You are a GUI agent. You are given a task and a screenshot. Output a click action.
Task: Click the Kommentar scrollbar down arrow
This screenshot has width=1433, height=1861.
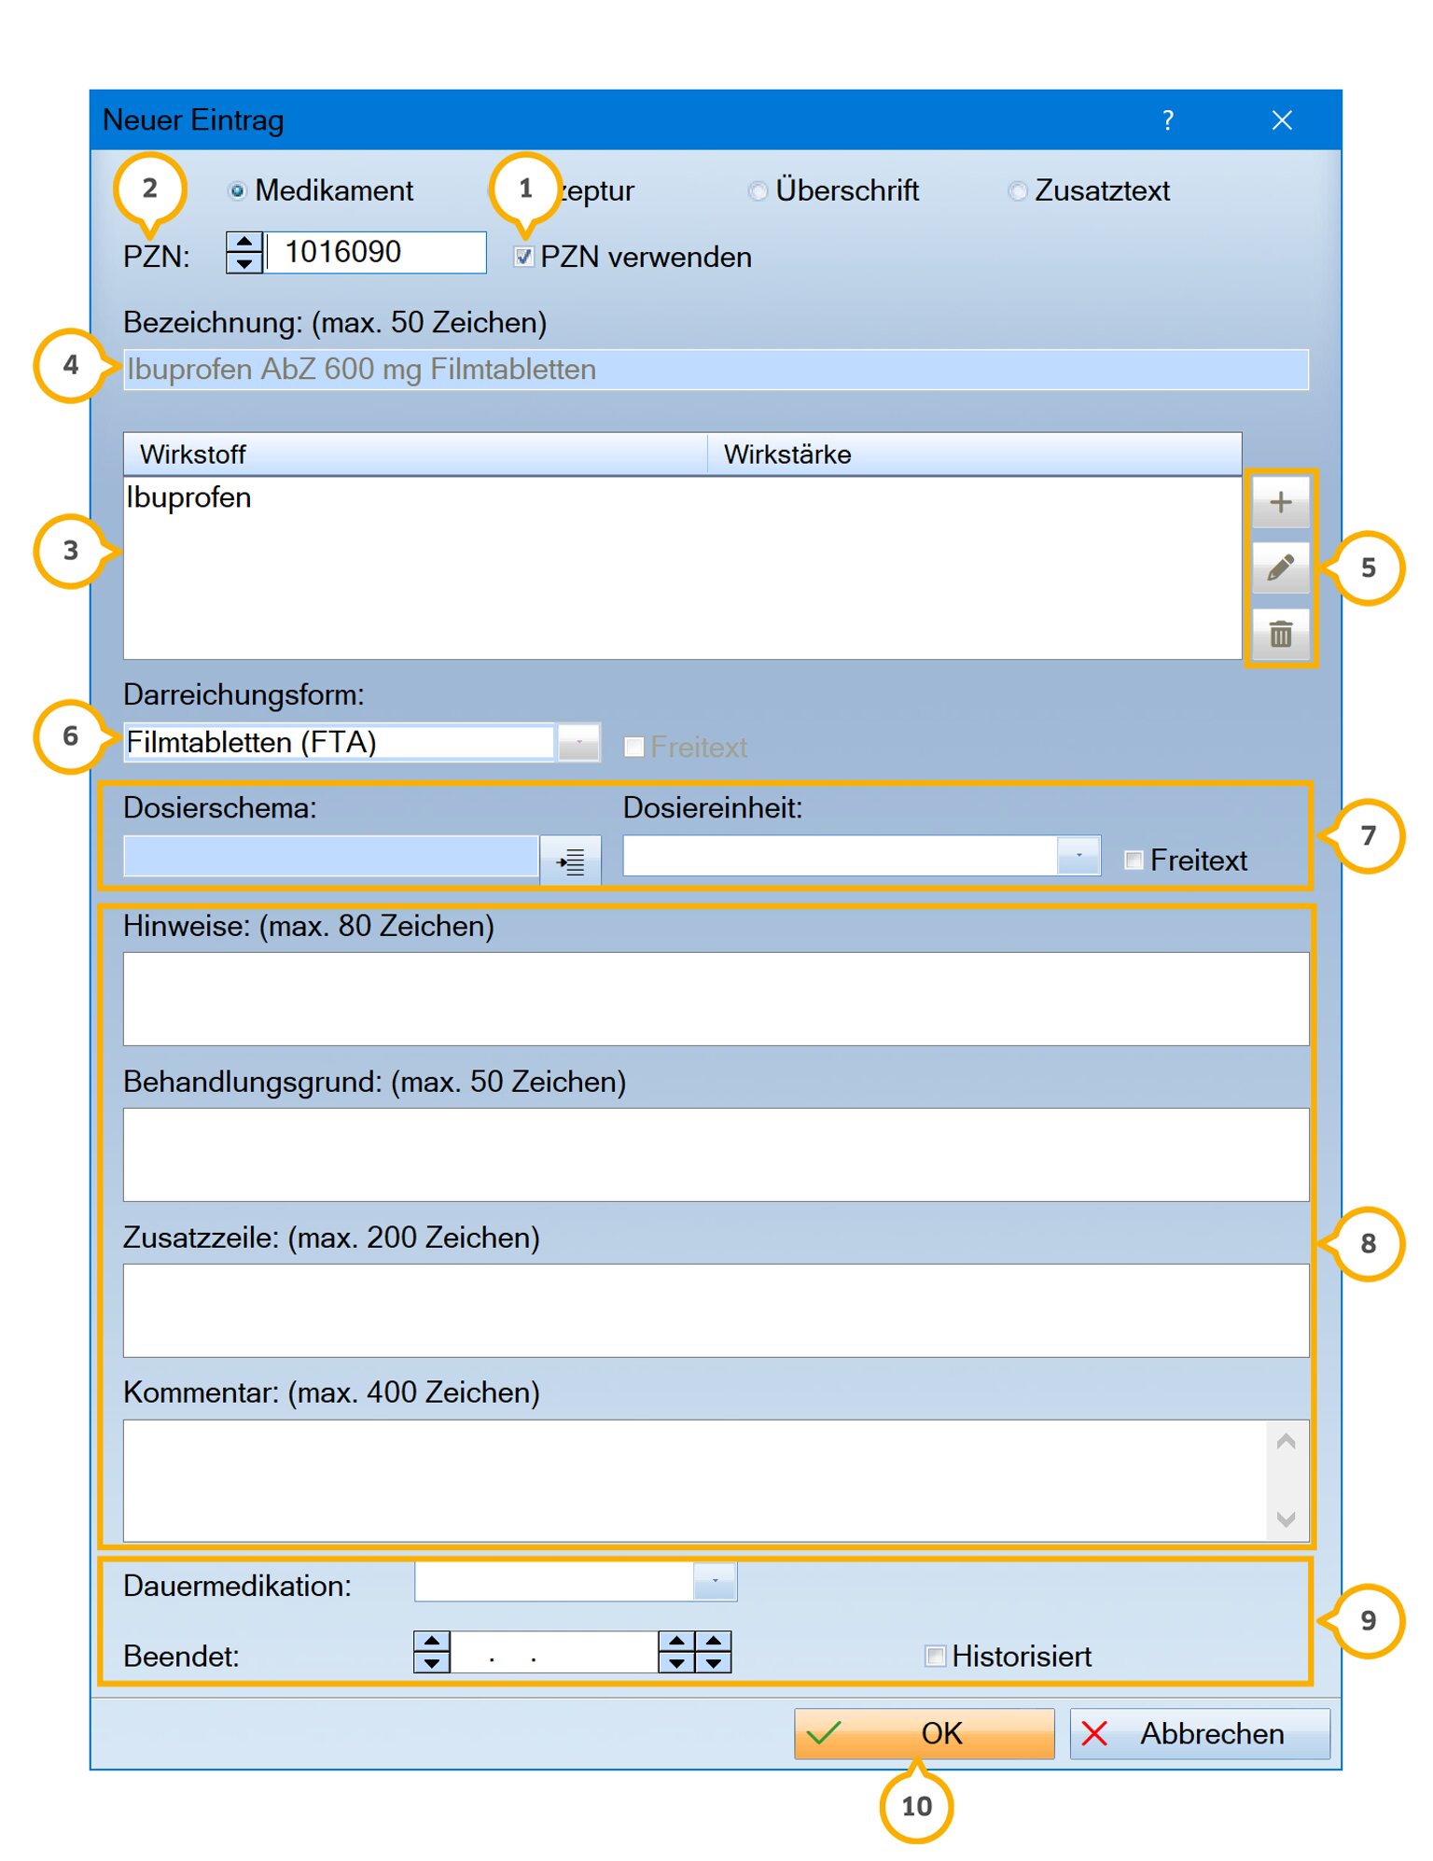coord(1287,1518)
